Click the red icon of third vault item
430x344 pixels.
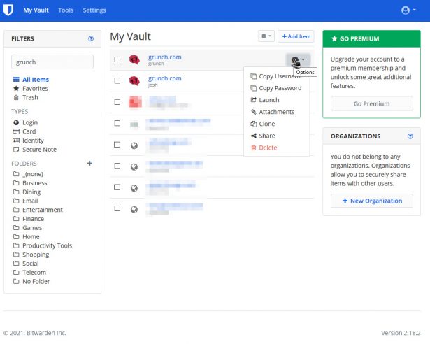tap(135, 102)
